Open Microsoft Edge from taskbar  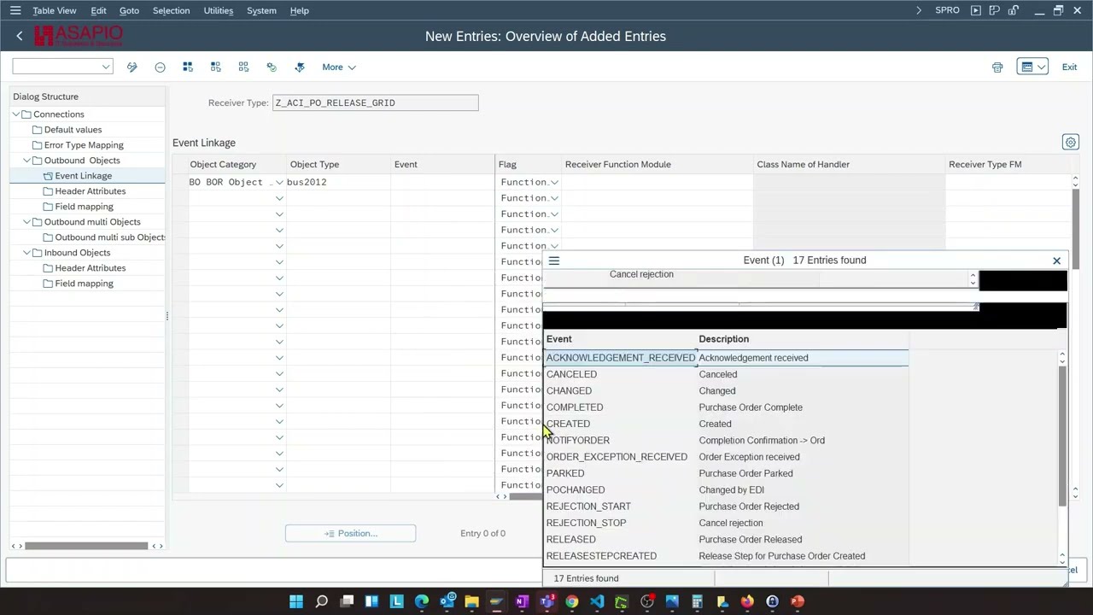pos(422,601)
